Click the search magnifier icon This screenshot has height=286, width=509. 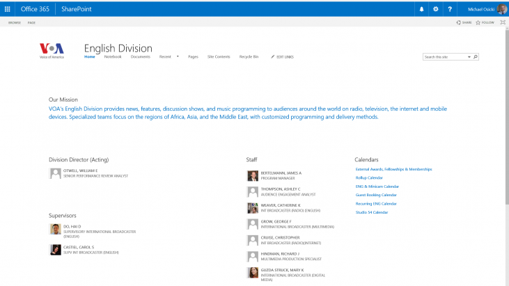click(476, 57)
